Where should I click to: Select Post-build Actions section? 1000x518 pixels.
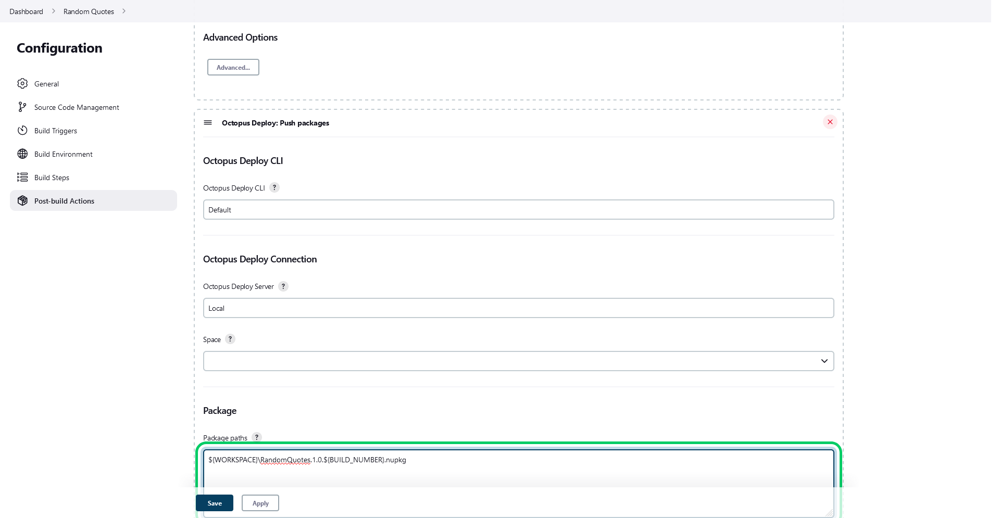point(93,200)
